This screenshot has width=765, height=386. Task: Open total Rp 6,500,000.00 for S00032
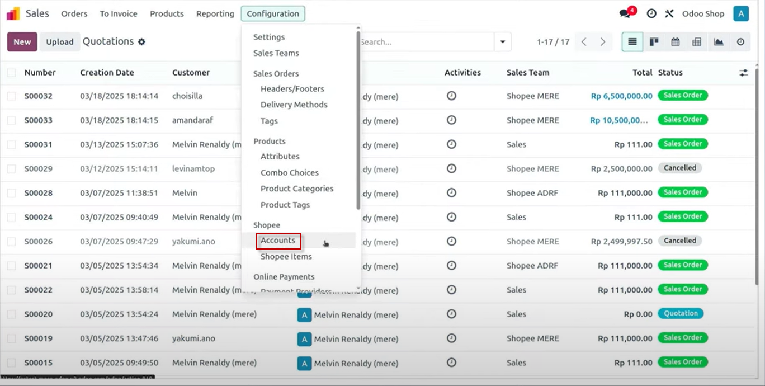(622, 96)
